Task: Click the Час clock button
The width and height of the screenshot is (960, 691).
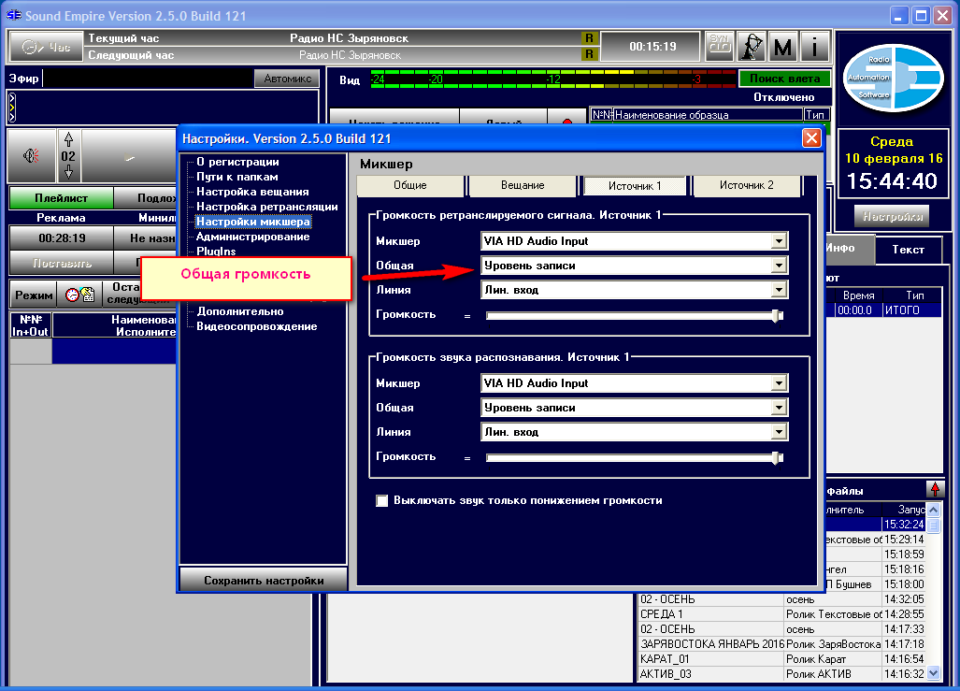Action: coord(46,47)
